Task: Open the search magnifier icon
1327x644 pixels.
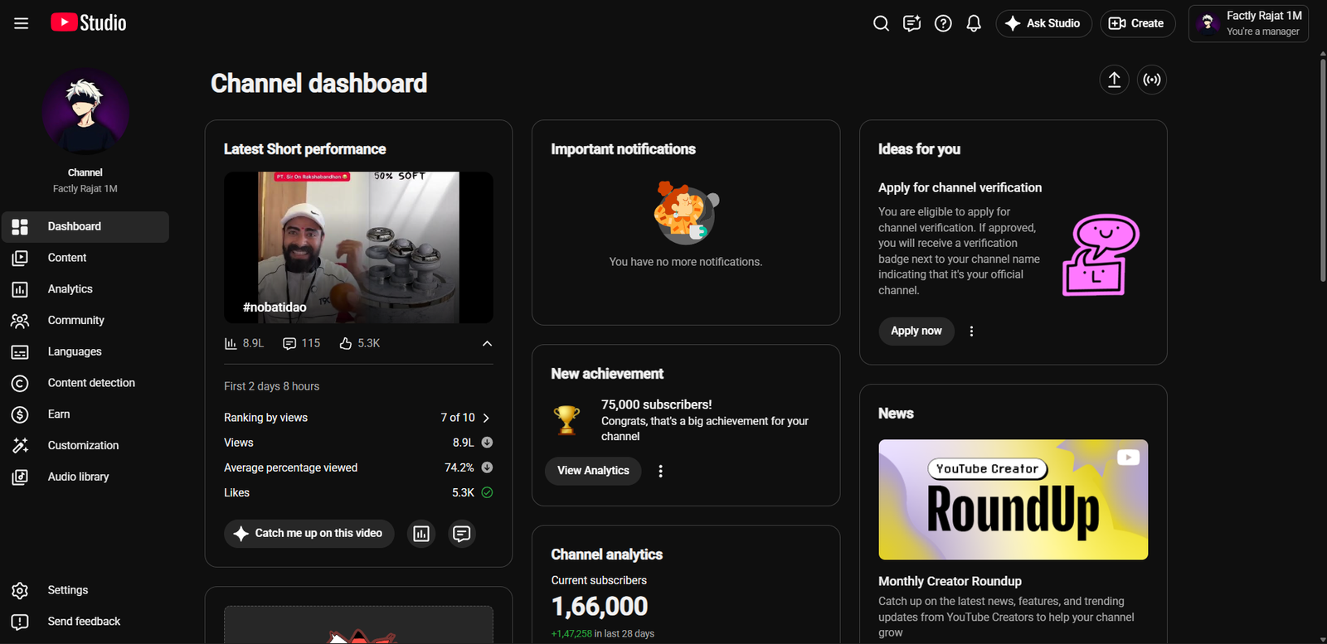Action: 881,23
